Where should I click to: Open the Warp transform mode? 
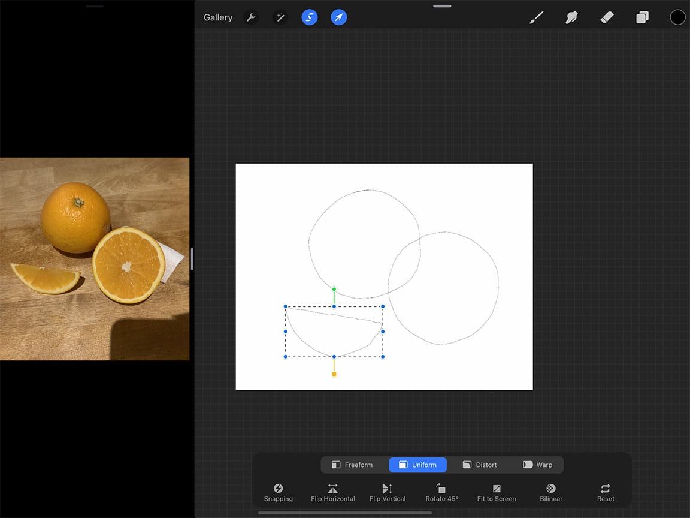[538, 464]
